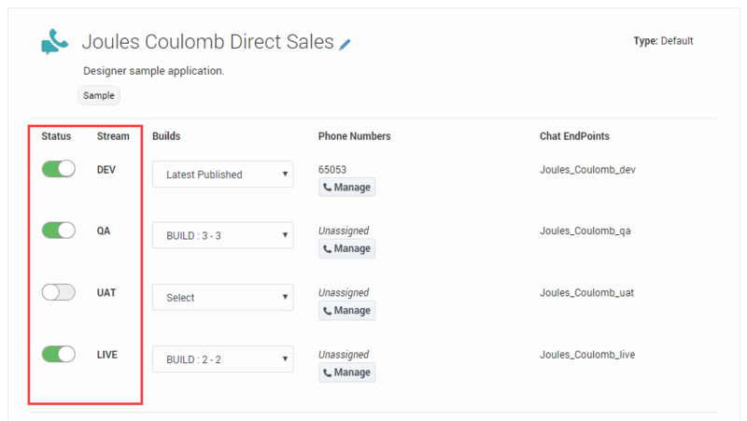
Task: Switch off the LIVE stream toggle
Action: click(59, 354)
